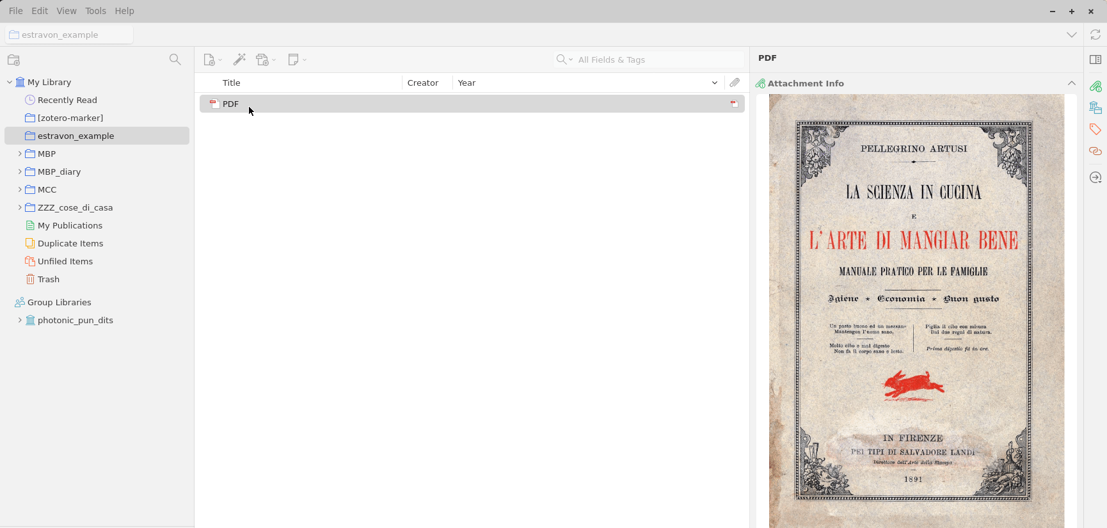Click the Add Item by Identifier wand
This screenshot has height=528, width=1107.
pos(239,60)
